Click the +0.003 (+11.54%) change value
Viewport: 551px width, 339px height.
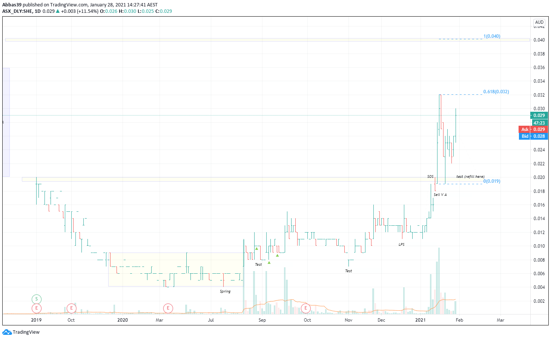[80, 11]
